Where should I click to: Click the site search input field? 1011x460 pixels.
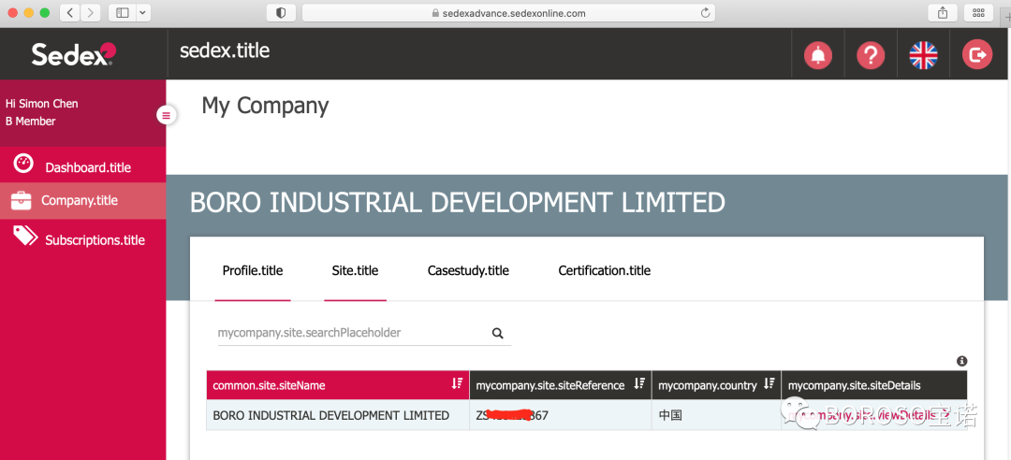tap(351, 333)
